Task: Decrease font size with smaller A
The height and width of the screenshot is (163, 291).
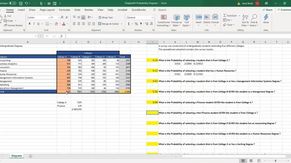Action: [67, 17]
